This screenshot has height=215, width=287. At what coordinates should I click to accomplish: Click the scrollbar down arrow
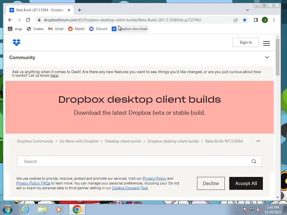click(x=277, y=197)
